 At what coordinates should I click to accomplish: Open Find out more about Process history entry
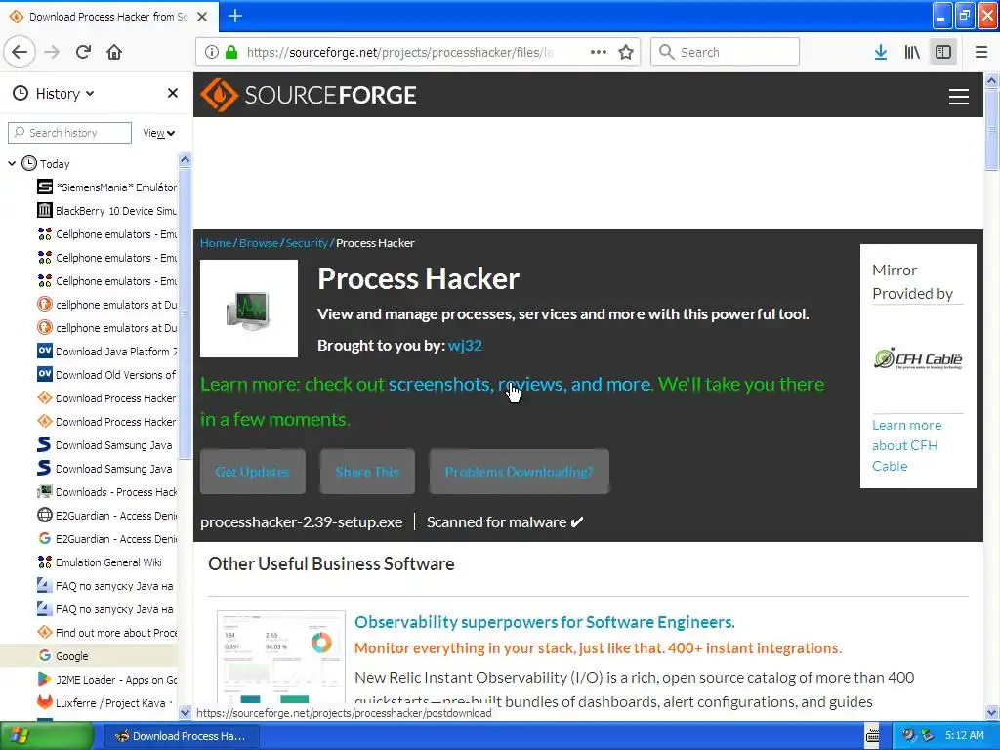107,633
